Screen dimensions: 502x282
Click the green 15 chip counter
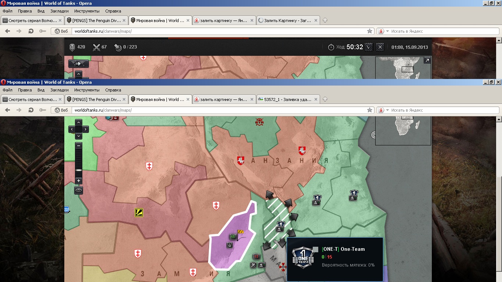tap(233, 237)
